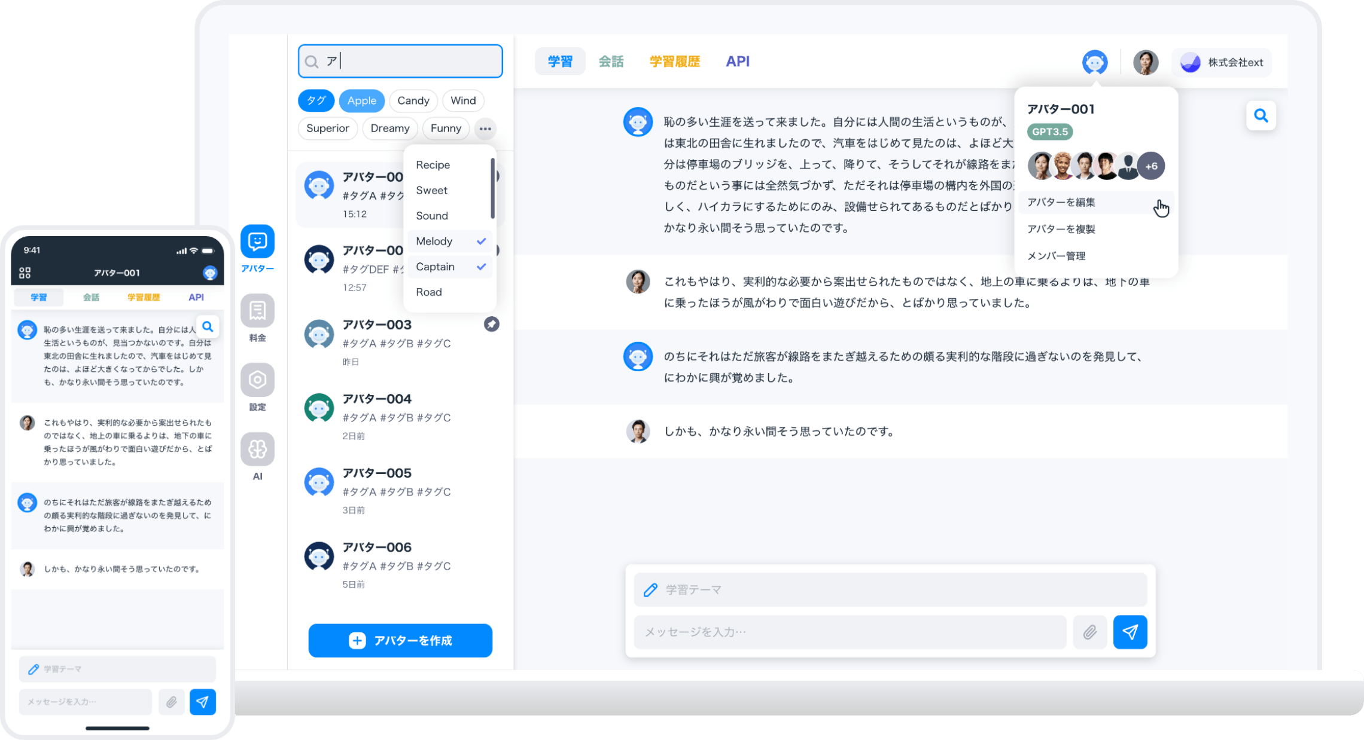Click +6 members badge in popup

pyautogui.click(x=1150, y=167)
